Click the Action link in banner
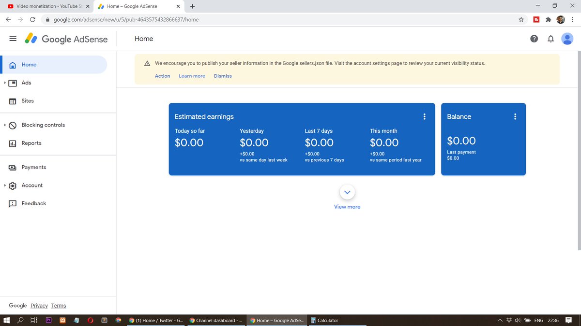The width and height of the screenshot is (581, 326). 163,76
